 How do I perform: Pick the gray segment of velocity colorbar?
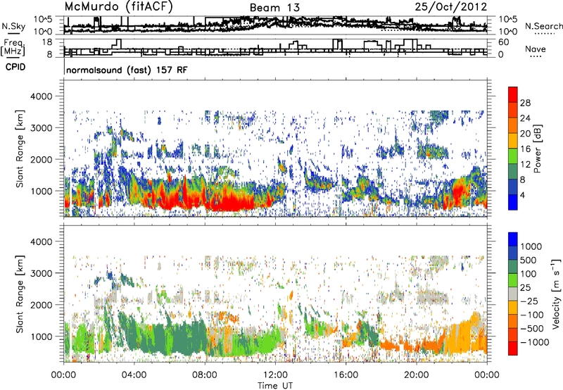pyautogui.click(x=513, y=294)
